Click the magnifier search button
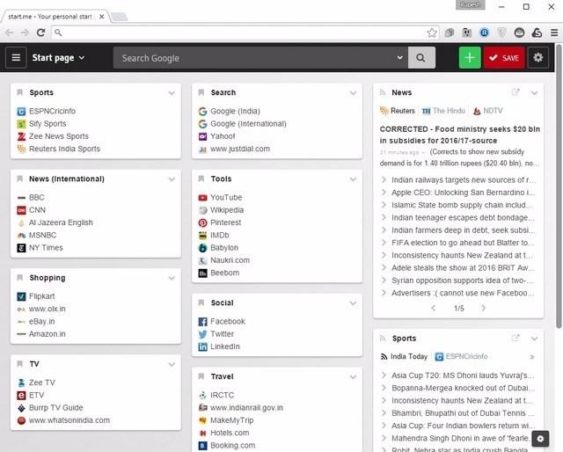 (x=421, y=58)
